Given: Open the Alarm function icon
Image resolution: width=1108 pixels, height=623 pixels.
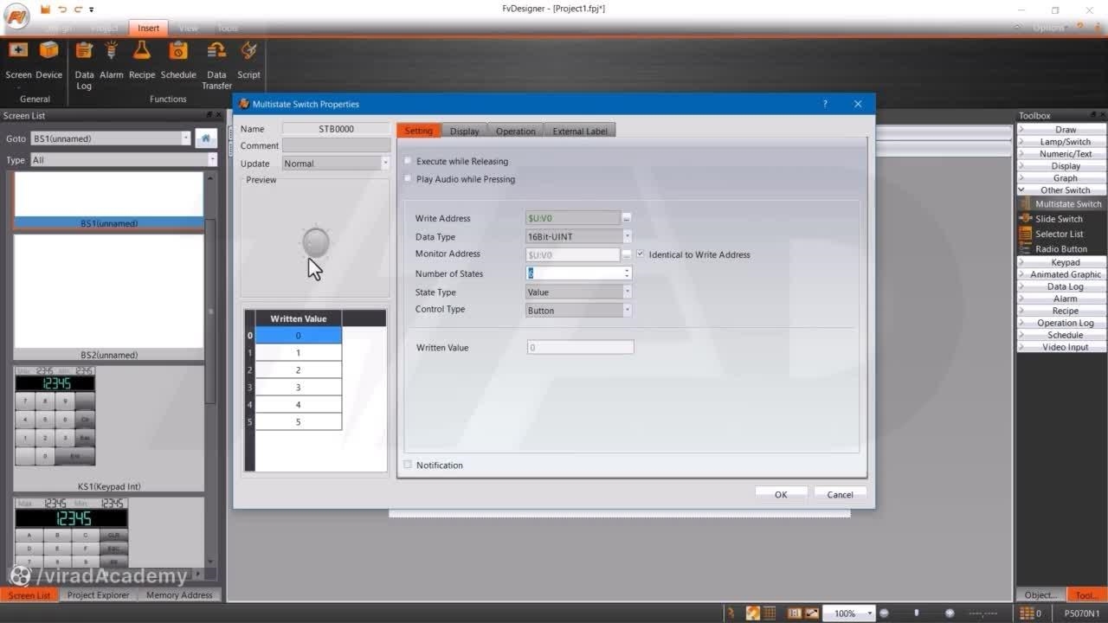Looking at the screenshot, I should click(112, 52).
